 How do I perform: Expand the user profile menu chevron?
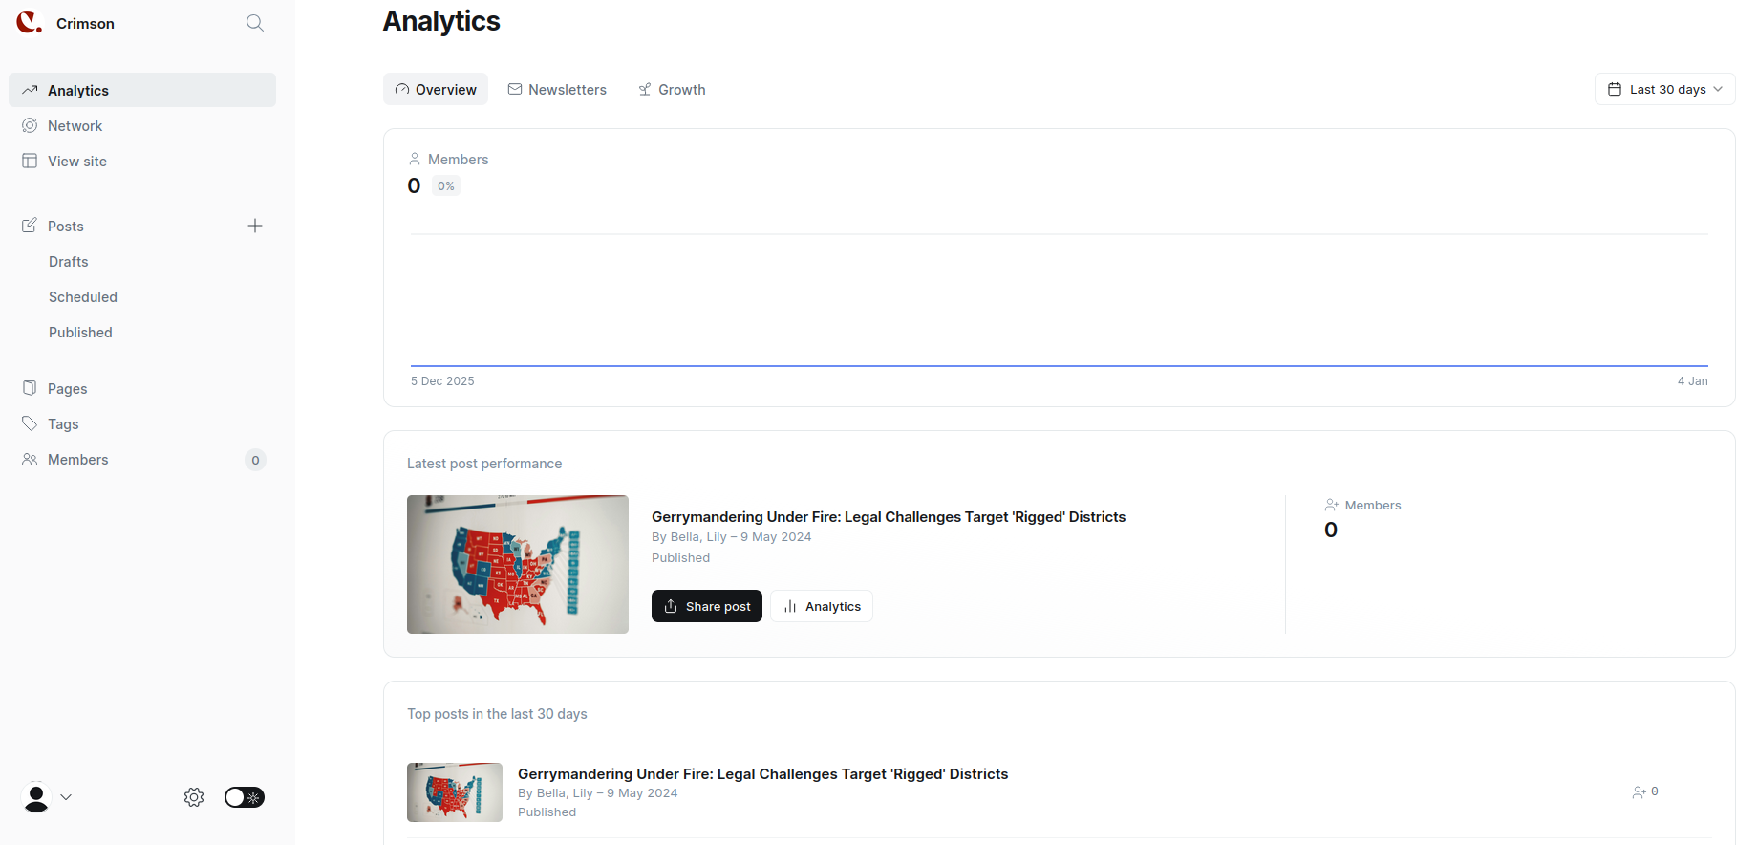click(x=66, y=797)
